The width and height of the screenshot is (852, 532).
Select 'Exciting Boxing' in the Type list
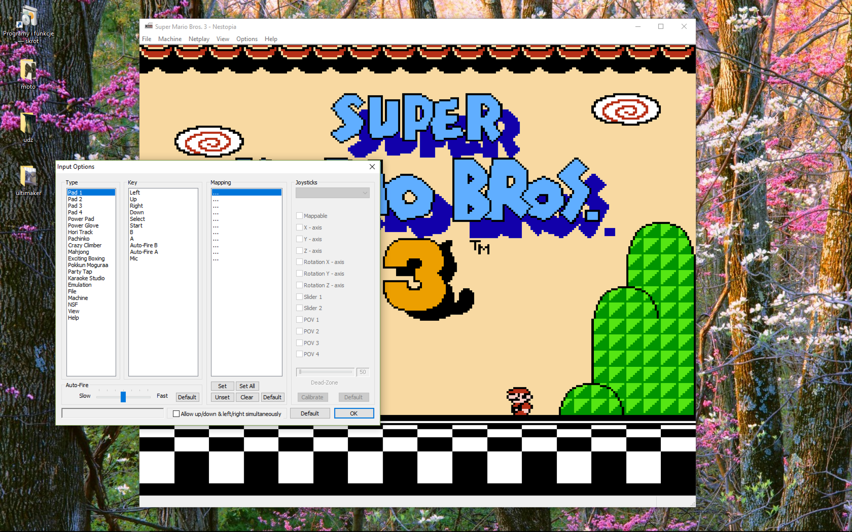coord(91,259)
